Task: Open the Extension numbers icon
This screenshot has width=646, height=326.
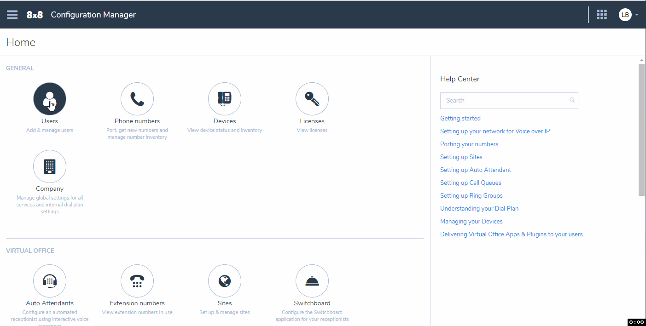Action: pos(137,281)
